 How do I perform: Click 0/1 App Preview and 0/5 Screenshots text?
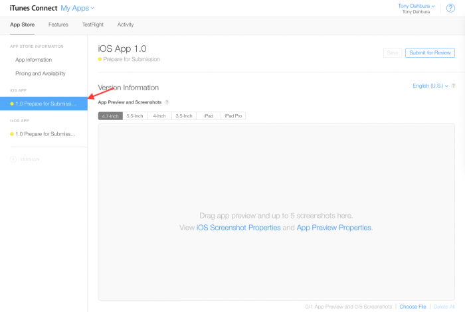pos(349,307)
